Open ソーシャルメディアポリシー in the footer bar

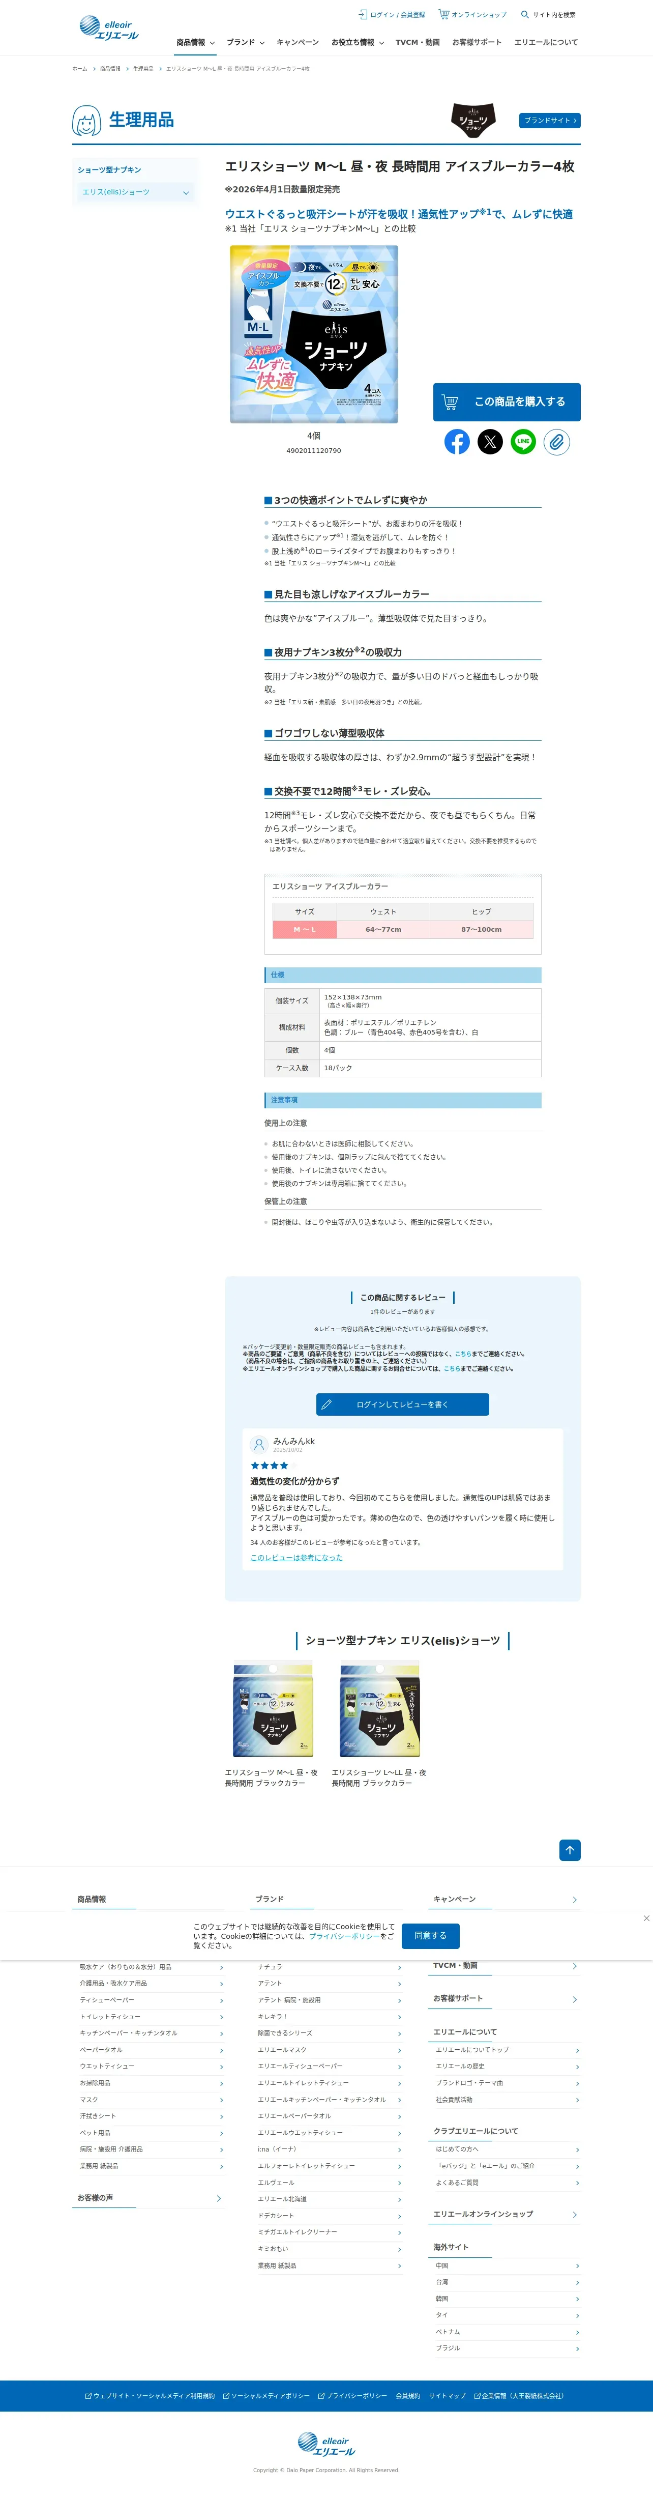267,2396
